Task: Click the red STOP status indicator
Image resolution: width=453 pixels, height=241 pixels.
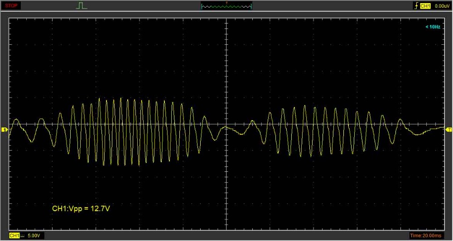Action: (12, 6)
